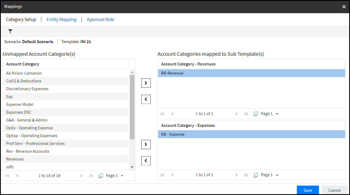
Task: Select RB - Expense mapped row
Action: coord(251,134)
